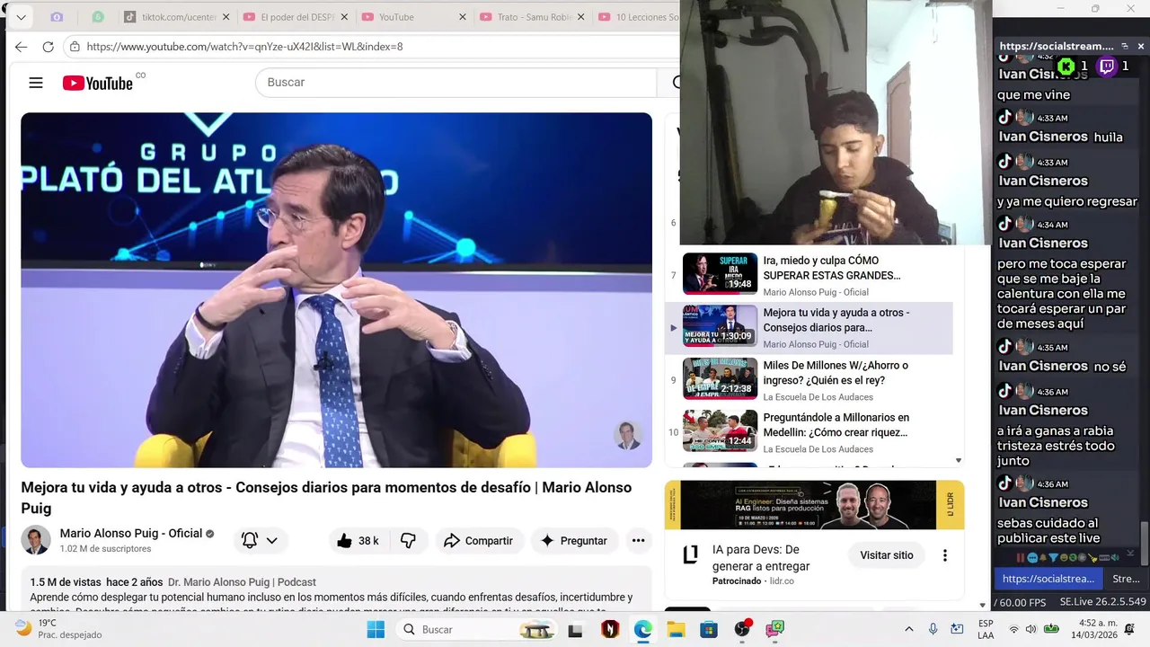Pop out the socialstream overlay window icon
1150x647 pixels.
tap(1124, 46)
